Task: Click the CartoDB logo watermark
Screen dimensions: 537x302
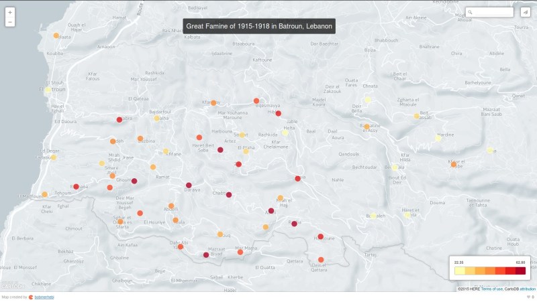Action: coord(14,287)
